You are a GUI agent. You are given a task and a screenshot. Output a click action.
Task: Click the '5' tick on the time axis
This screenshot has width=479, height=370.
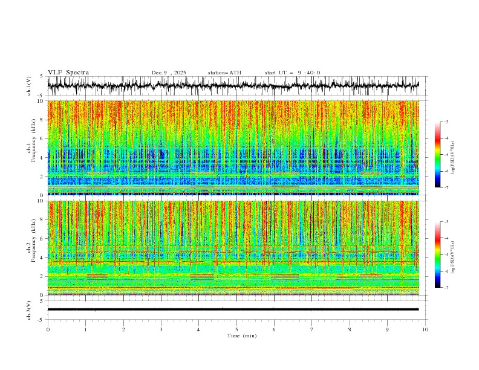point(236,329)
